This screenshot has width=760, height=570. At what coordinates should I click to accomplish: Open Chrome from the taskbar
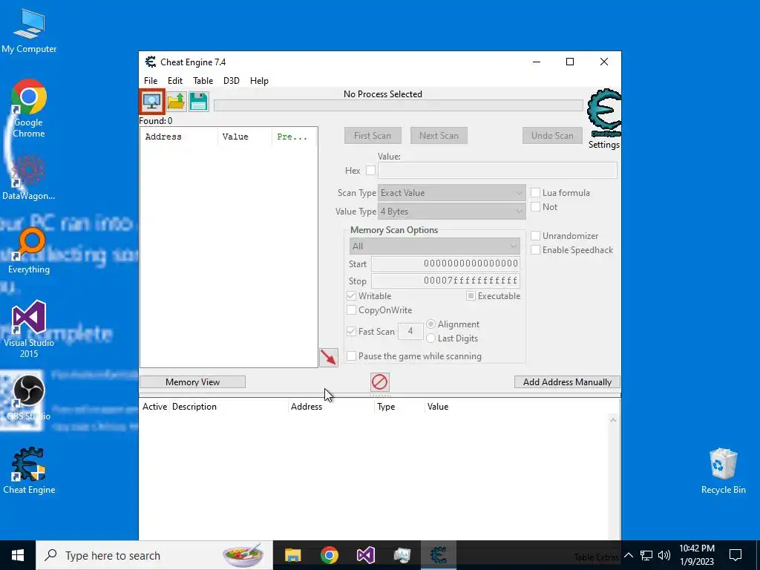[329, 555]
